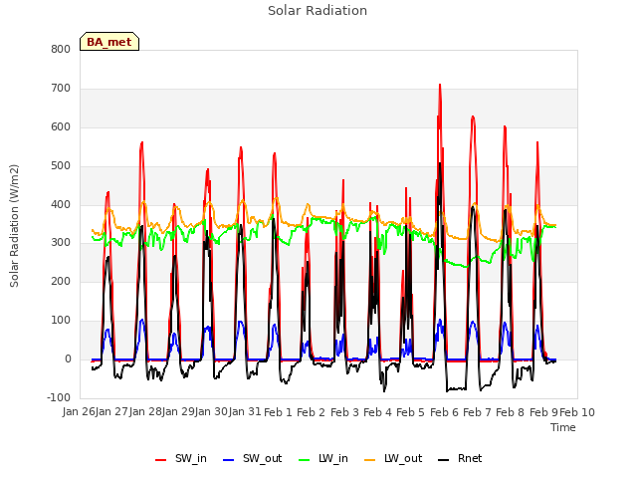Click the Jan 30 x-axis label

click(211, 411)
